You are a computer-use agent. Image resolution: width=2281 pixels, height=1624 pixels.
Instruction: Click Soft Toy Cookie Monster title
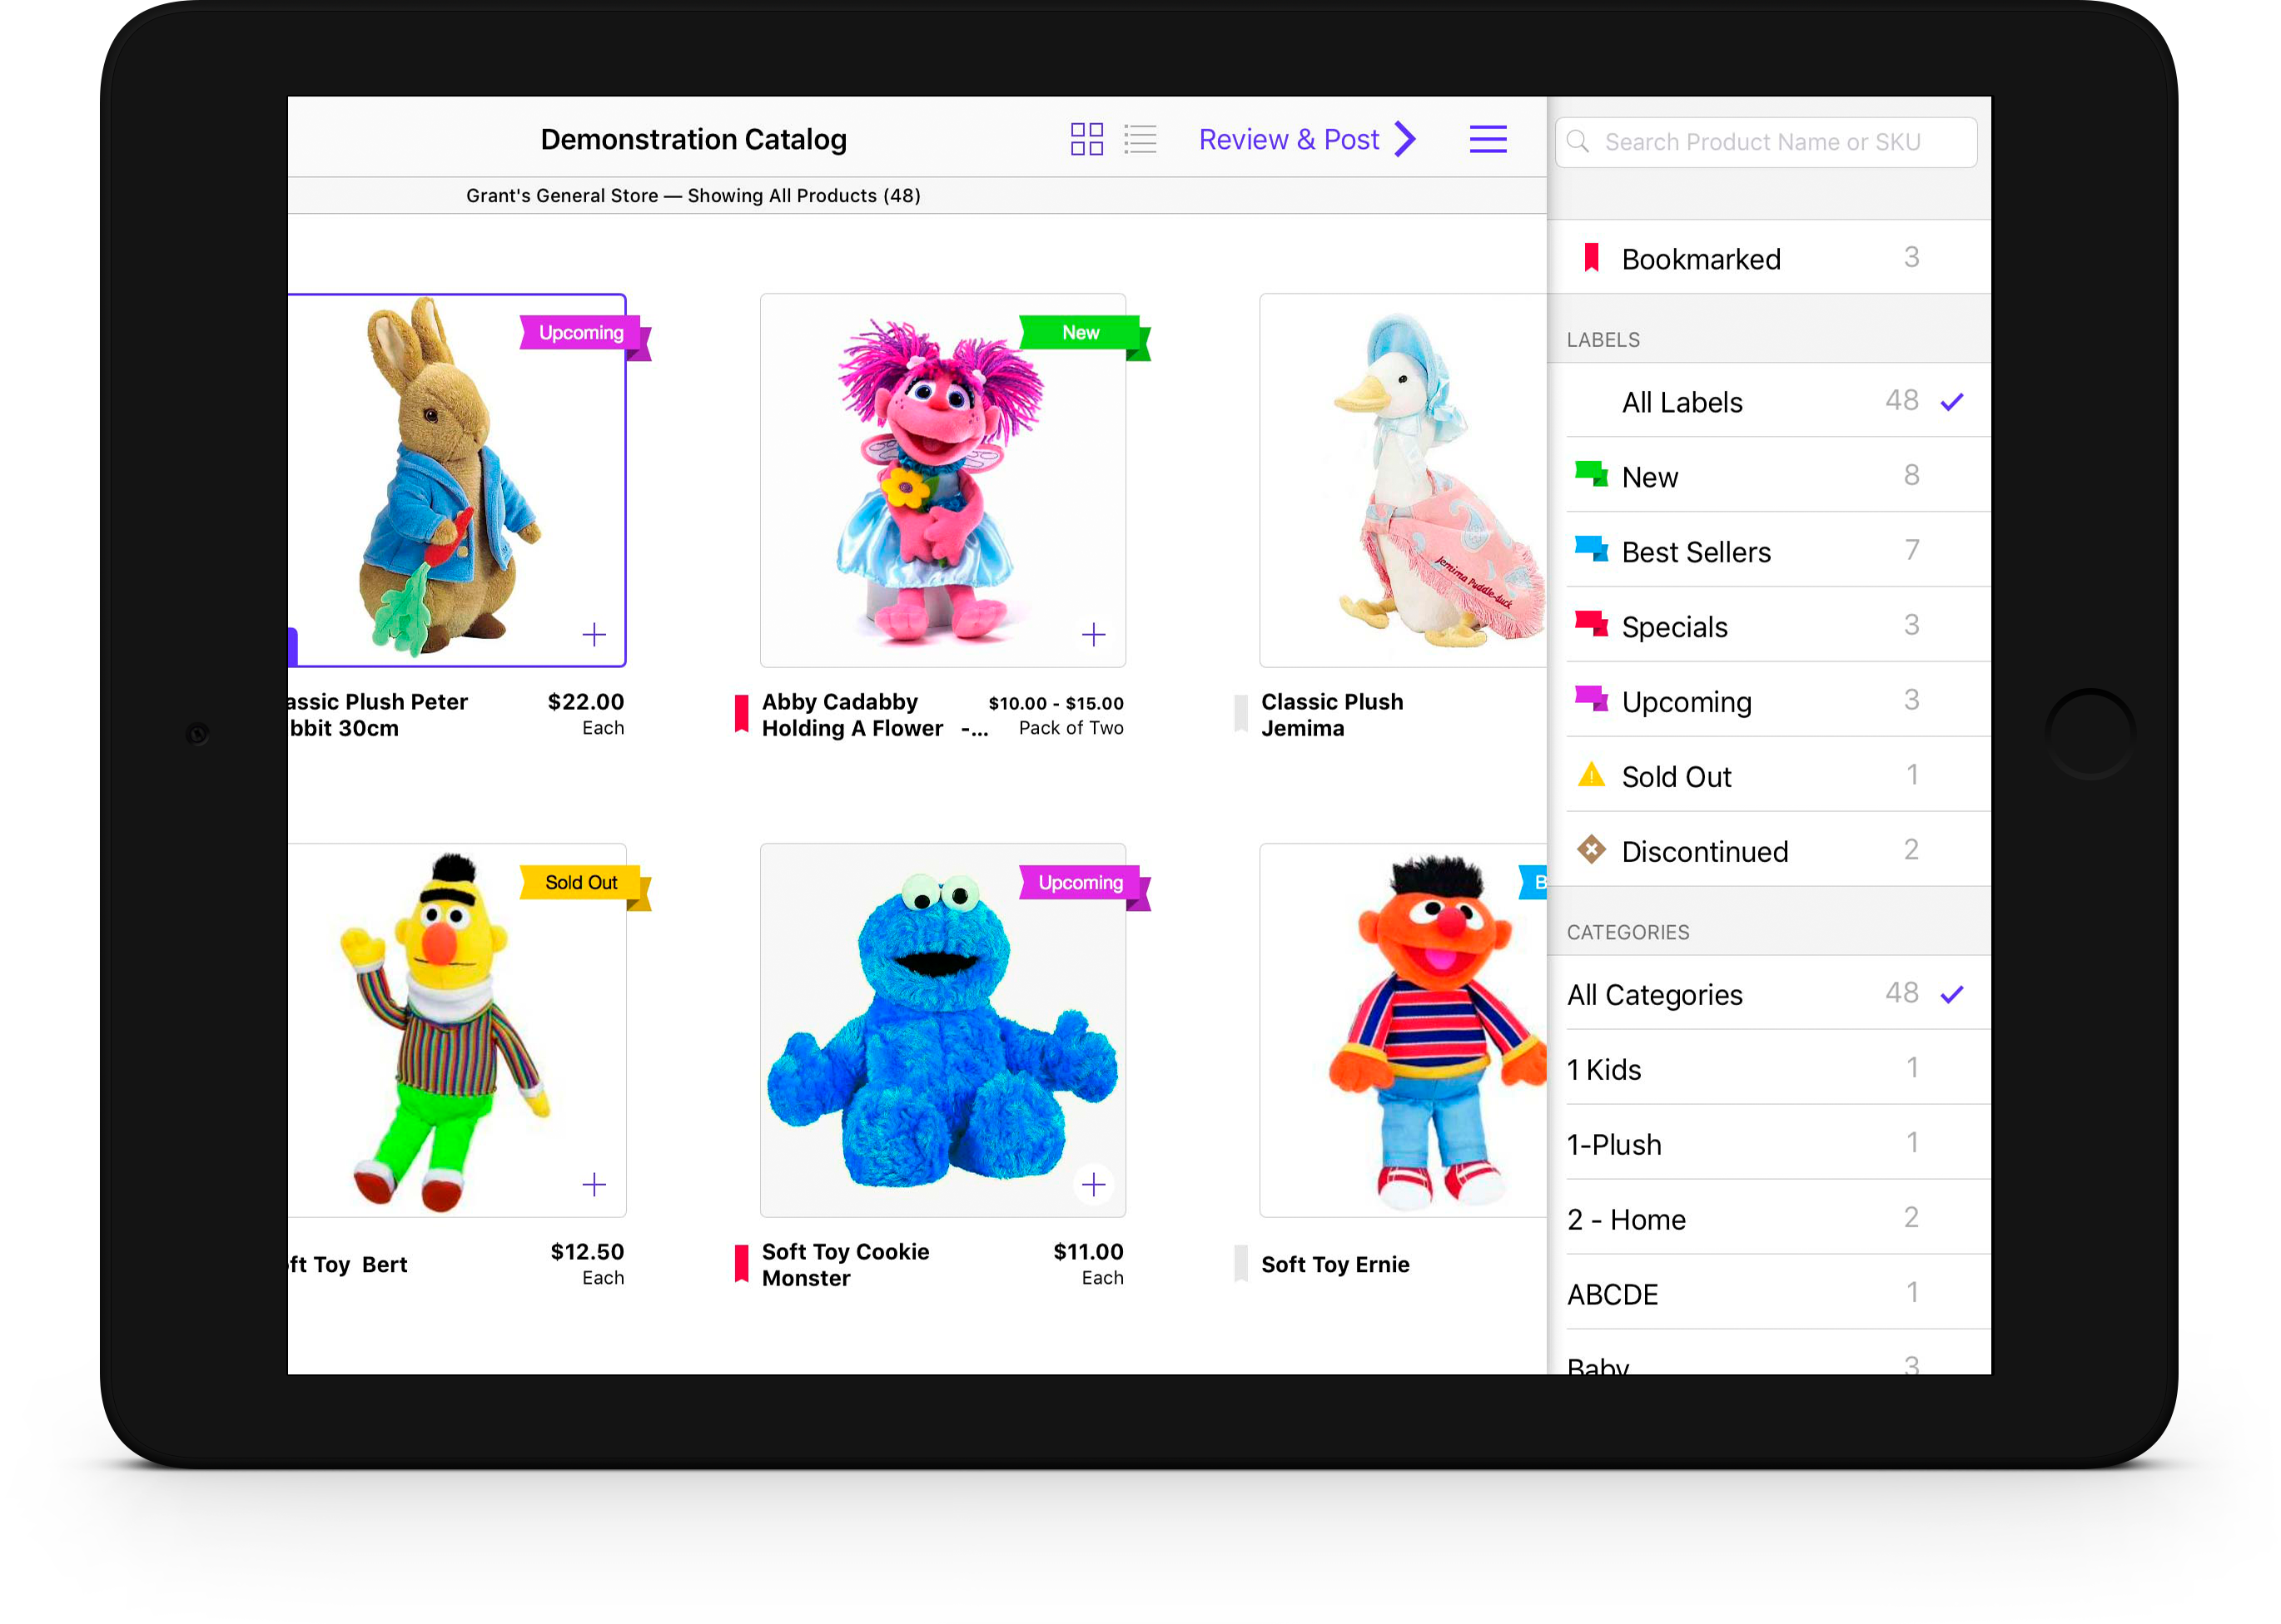(845, 1265)
